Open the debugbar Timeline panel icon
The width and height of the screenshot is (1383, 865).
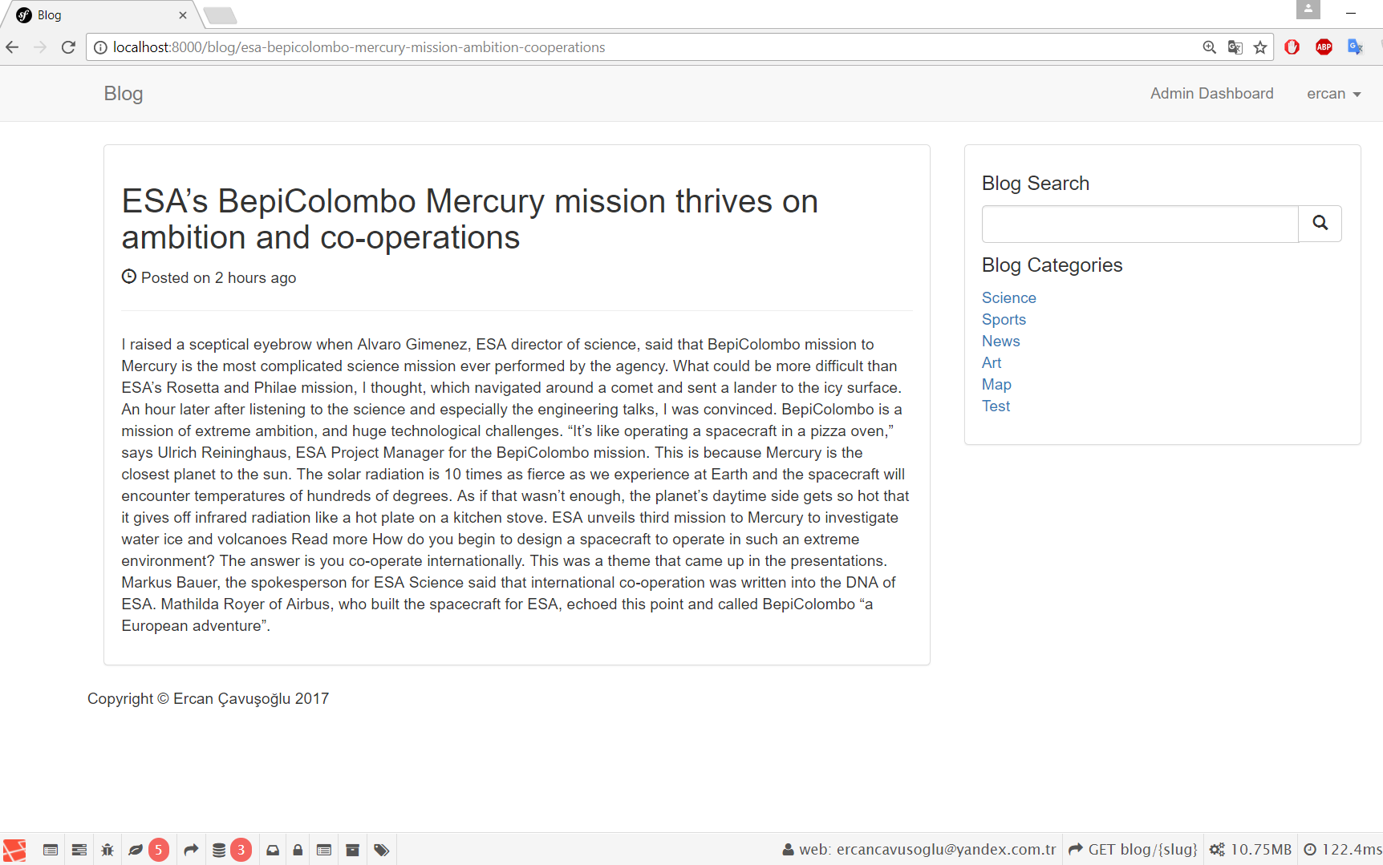click(79, 850)
